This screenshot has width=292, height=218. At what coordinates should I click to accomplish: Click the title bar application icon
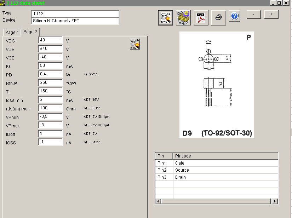2,3
